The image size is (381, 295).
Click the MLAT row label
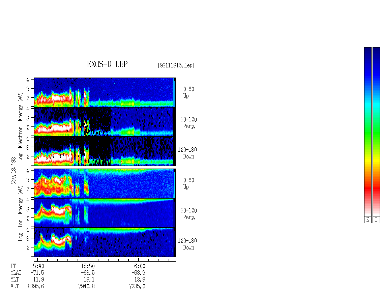[16, 273]
